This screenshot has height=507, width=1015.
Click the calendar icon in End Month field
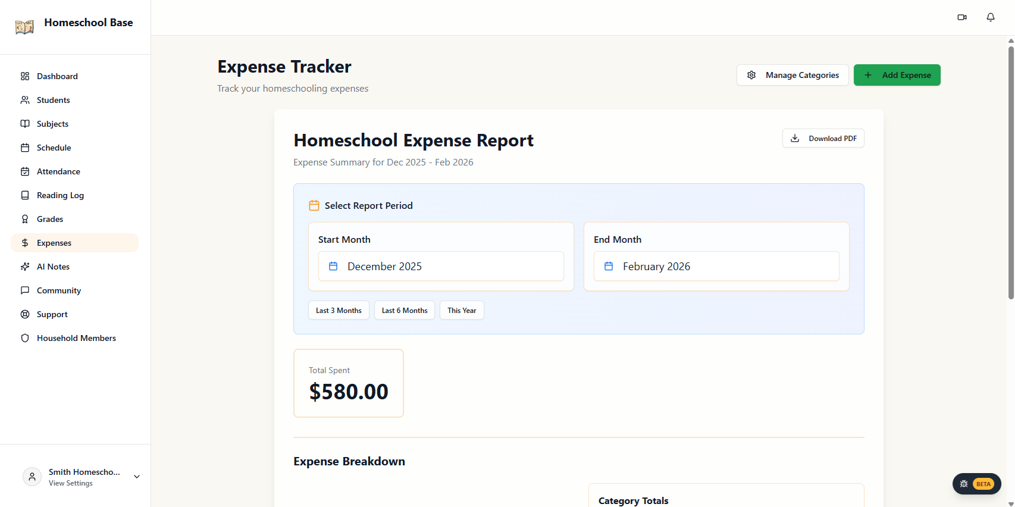tap(609, 266)
